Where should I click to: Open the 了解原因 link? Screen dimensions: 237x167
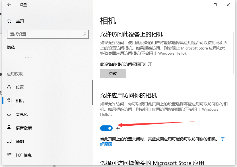(106, 144)
